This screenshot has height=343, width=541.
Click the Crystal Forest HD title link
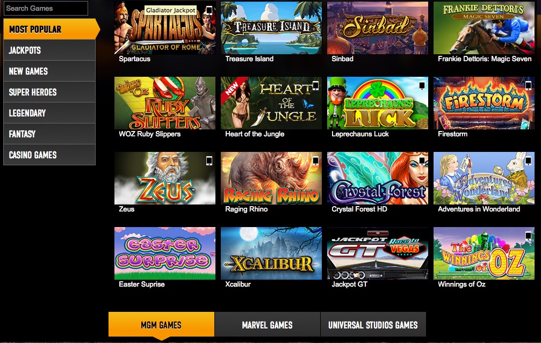click(359, 209)
